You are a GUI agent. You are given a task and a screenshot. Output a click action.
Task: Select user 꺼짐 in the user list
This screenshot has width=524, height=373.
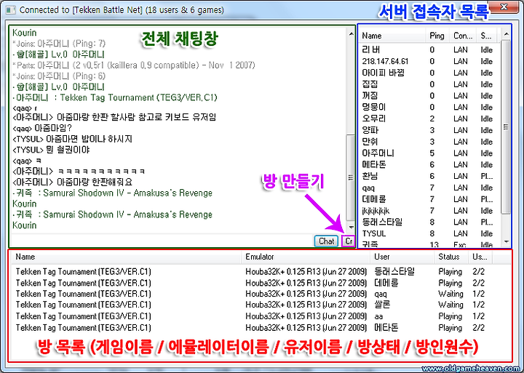click(x=430, y=96)
